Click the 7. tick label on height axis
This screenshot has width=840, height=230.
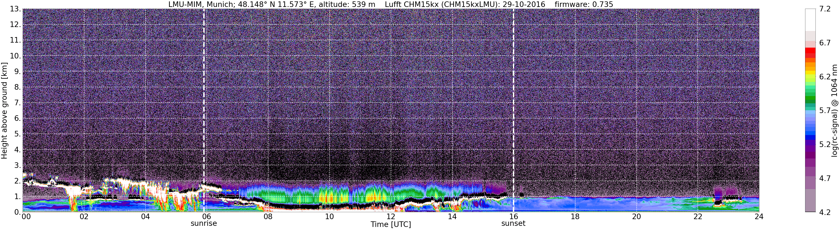18,103
